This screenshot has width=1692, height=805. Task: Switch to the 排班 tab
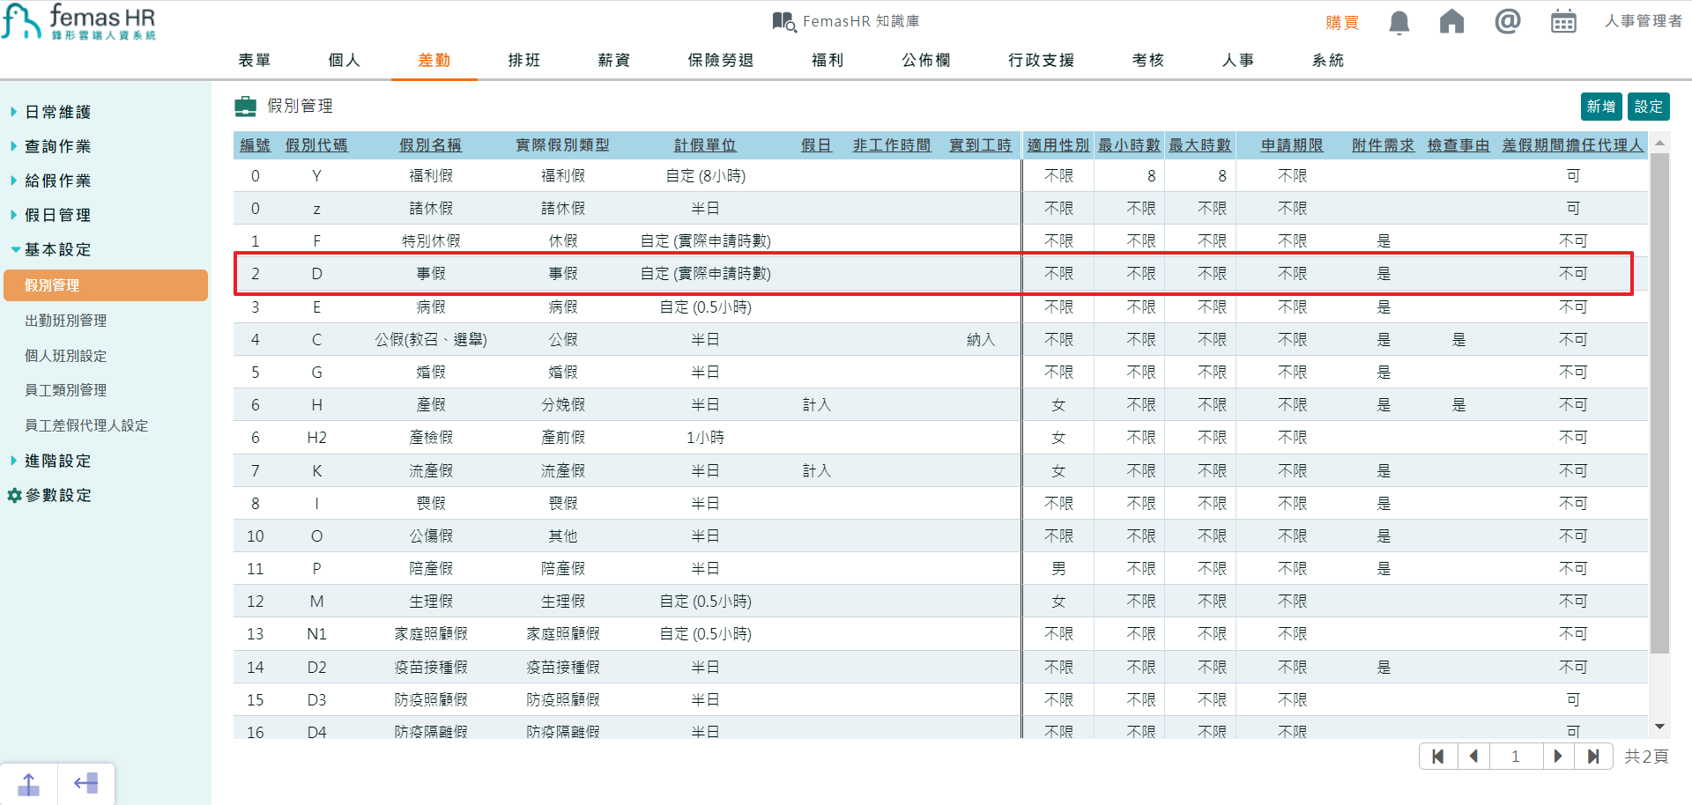click(x=523, y=60)
